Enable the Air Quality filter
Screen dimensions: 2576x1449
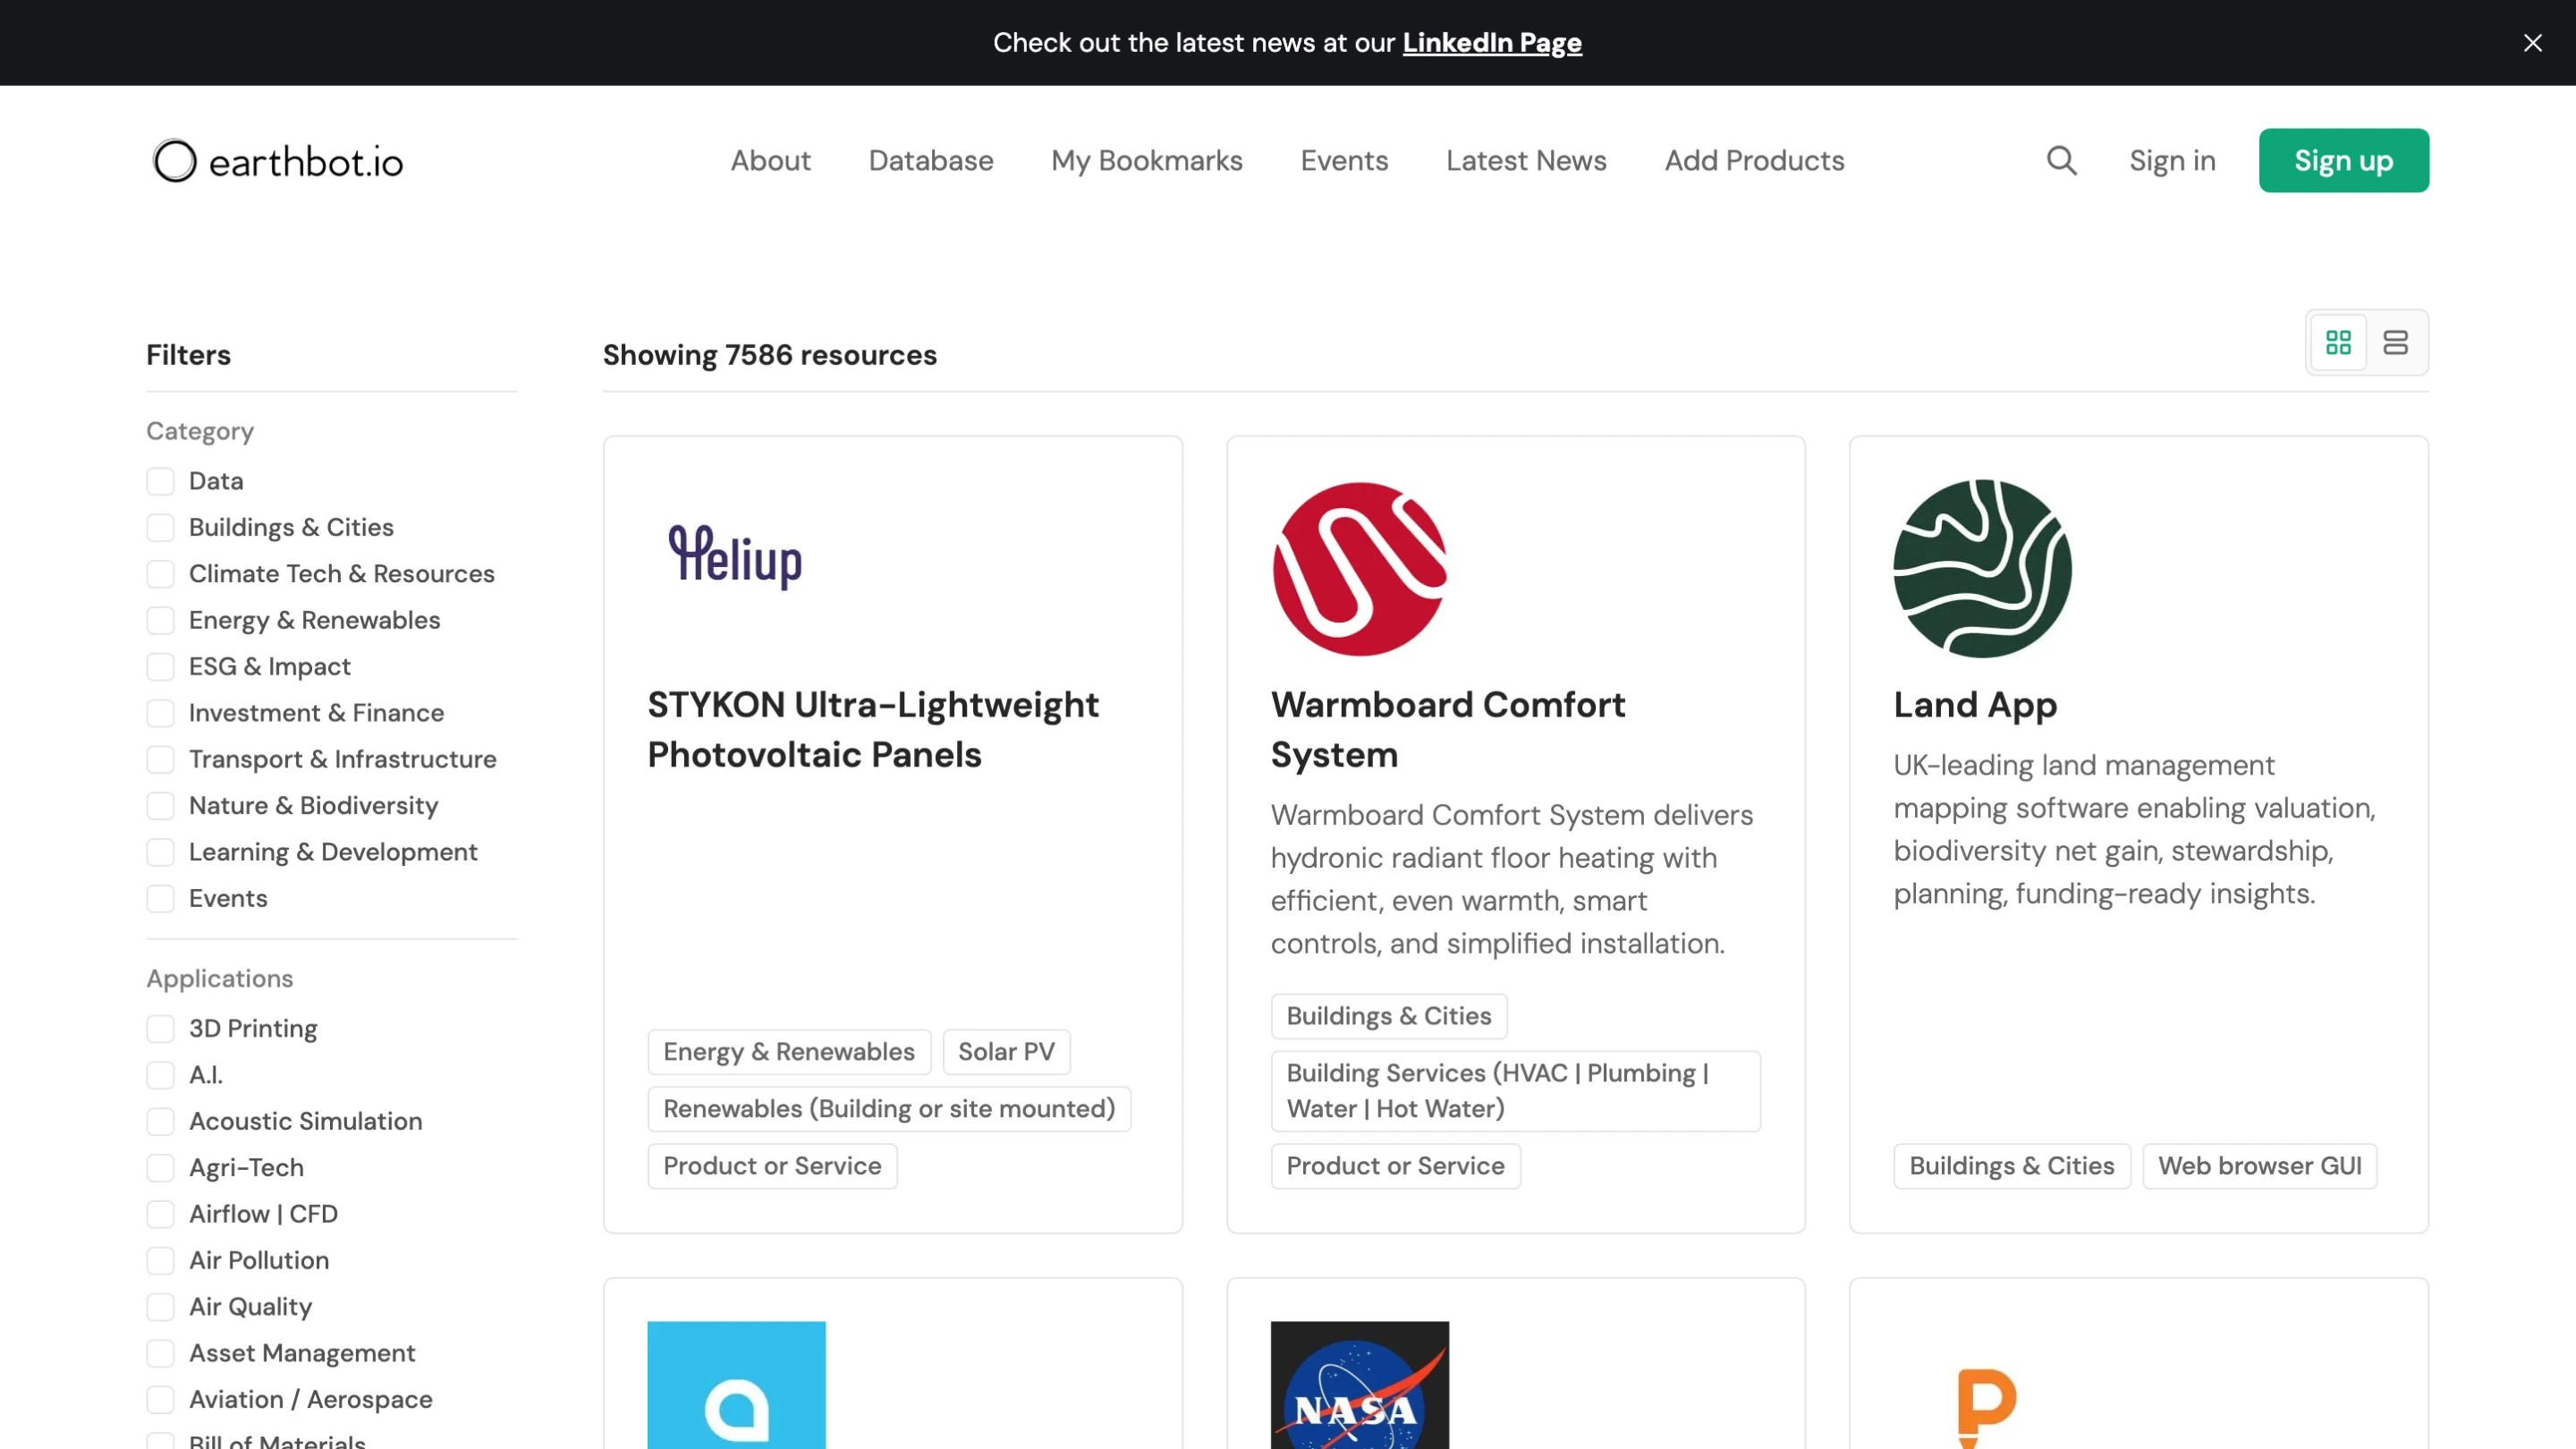click(160, 1307)
